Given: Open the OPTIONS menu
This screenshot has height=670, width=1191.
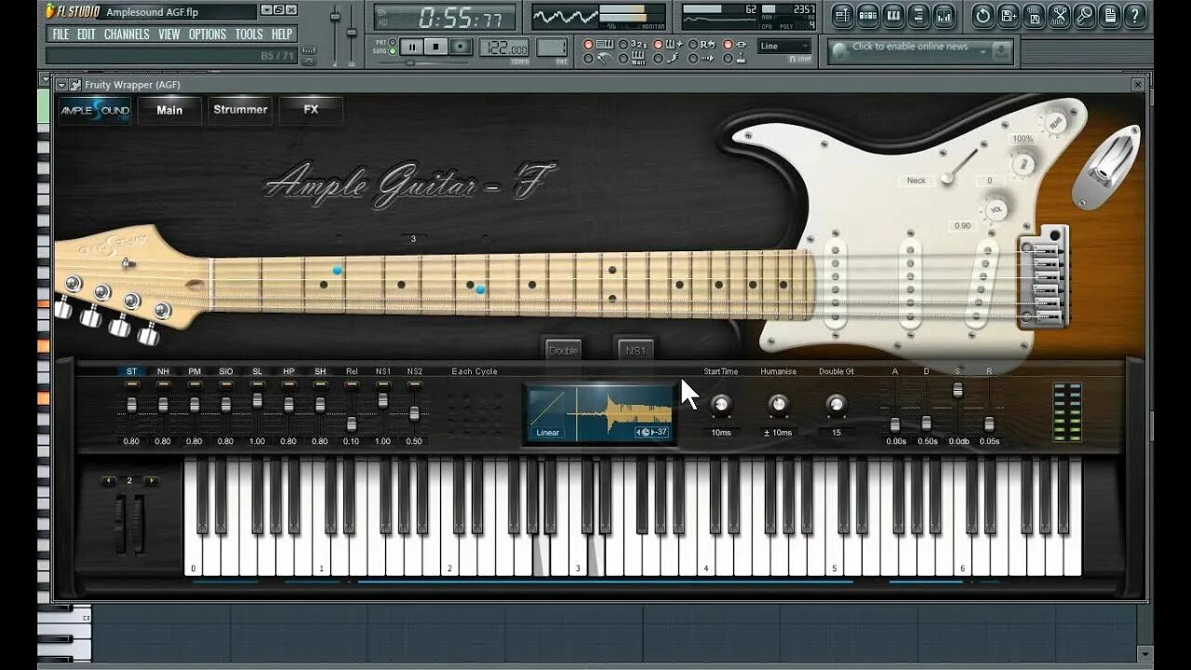Looking at the screenshot, I should tap(207, 33).
